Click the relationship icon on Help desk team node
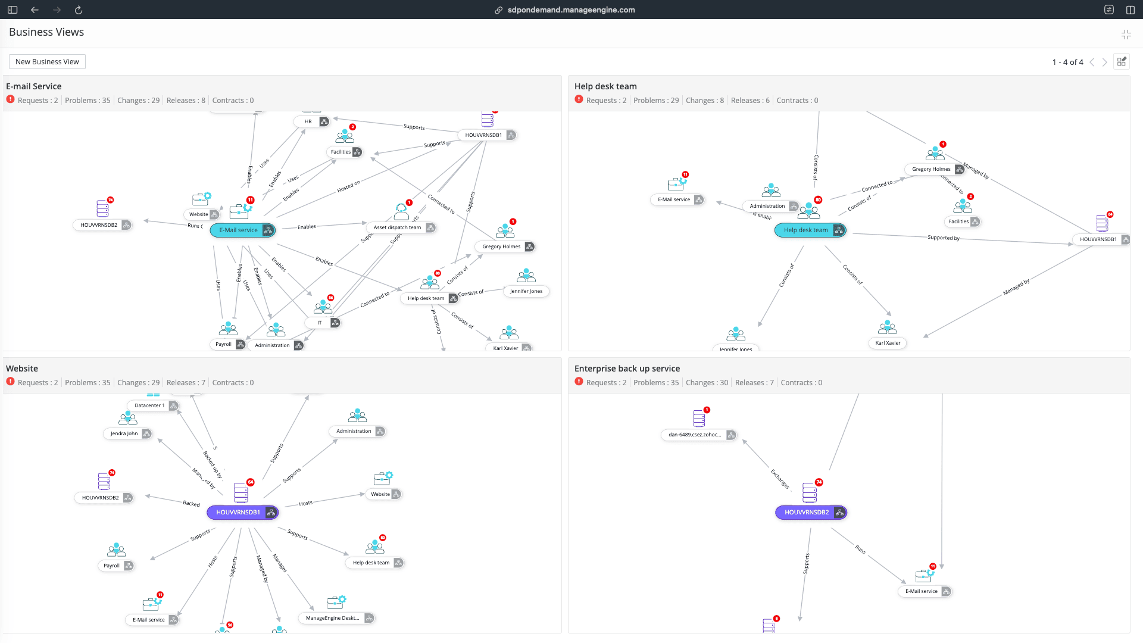 pyautogui.click(x=839, y=230)
